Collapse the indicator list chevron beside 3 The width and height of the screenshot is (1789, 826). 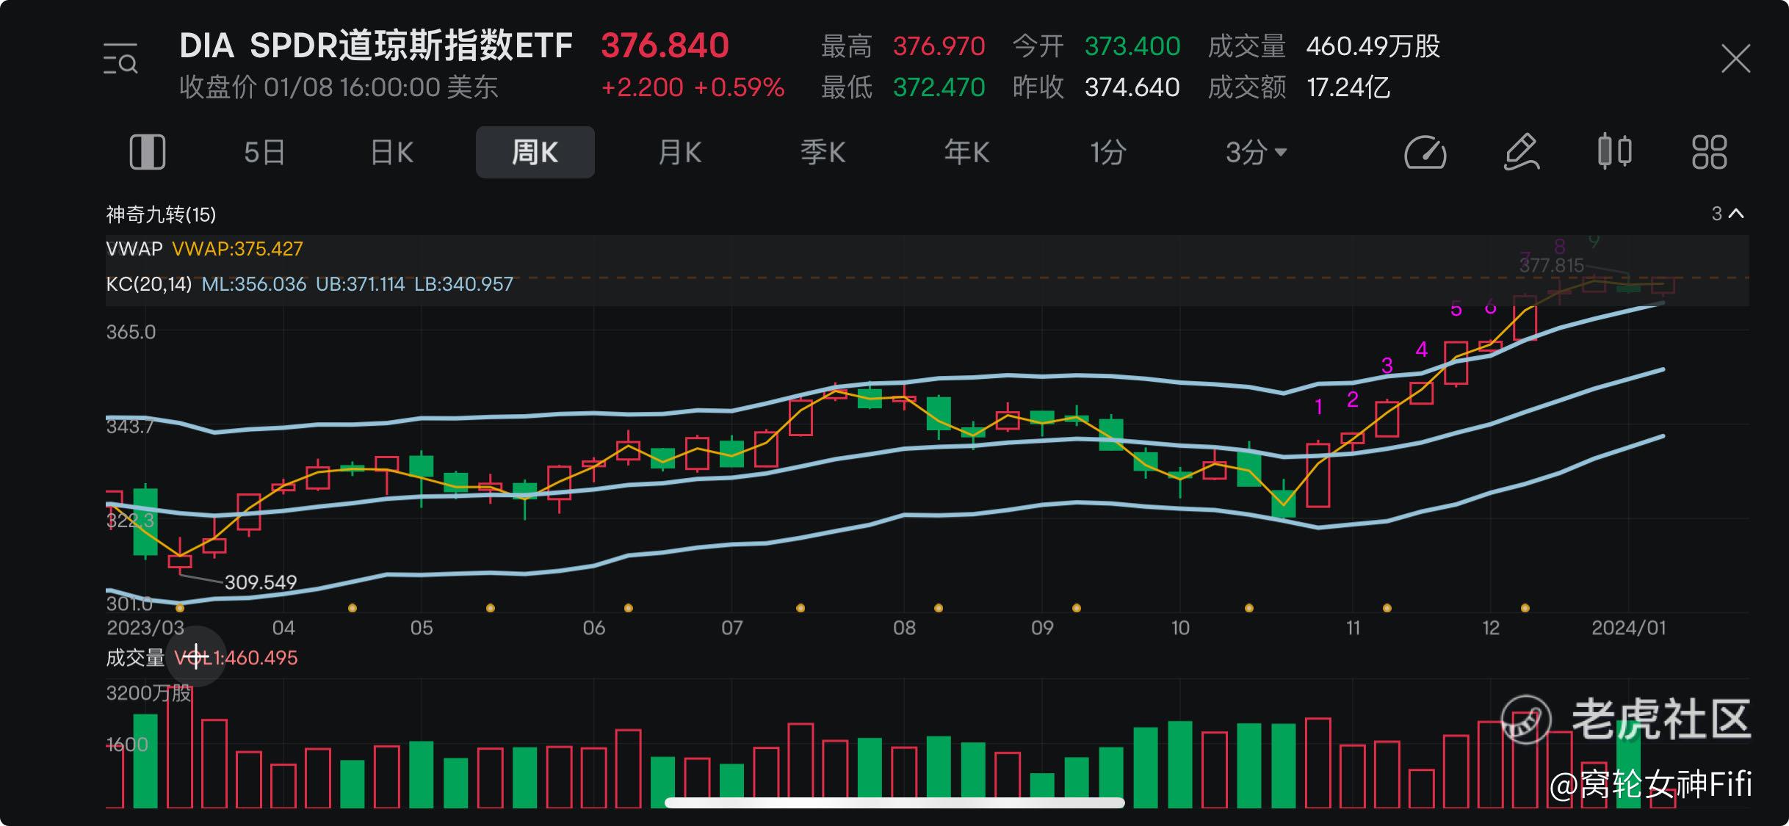[x=1736, y=214]
